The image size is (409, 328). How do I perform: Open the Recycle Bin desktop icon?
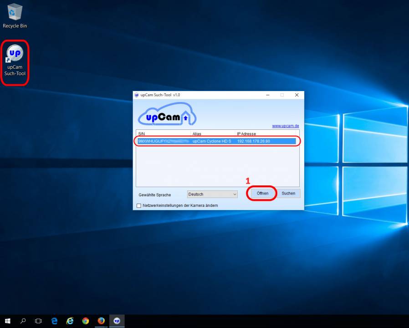click(15, 15)
